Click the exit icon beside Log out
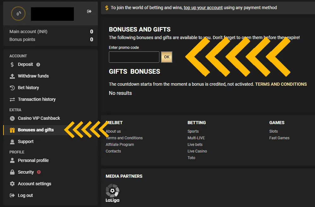 [12, 195]
